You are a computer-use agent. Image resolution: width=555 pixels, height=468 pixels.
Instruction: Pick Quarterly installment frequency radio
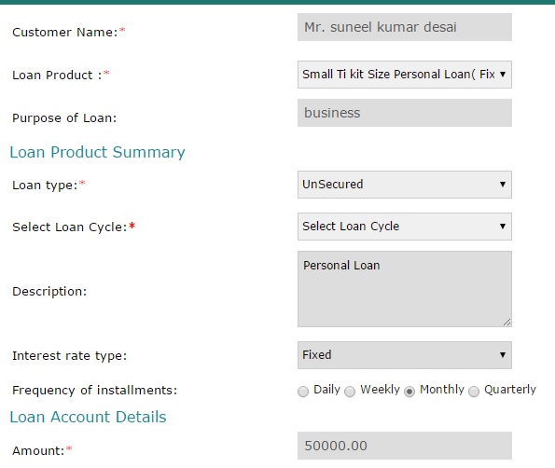click(x=474, y=392)
